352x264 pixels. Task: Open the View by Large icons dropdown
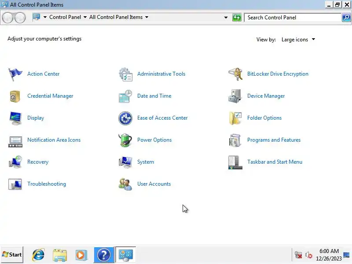click(298, 40)
